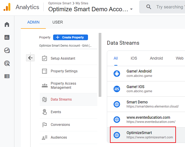Viewport: 185px width, 147px height.
Task: Open Configure list icon in sidebar
Action: click(7, 76)
